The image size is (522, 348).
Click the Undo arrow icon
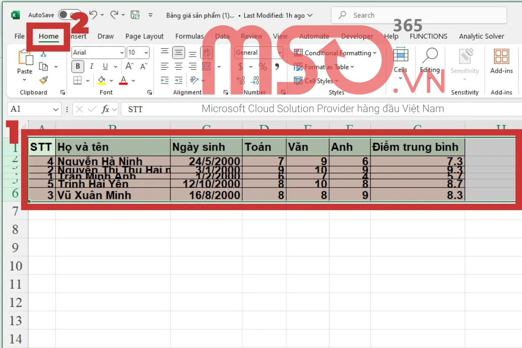pos(93,15)
